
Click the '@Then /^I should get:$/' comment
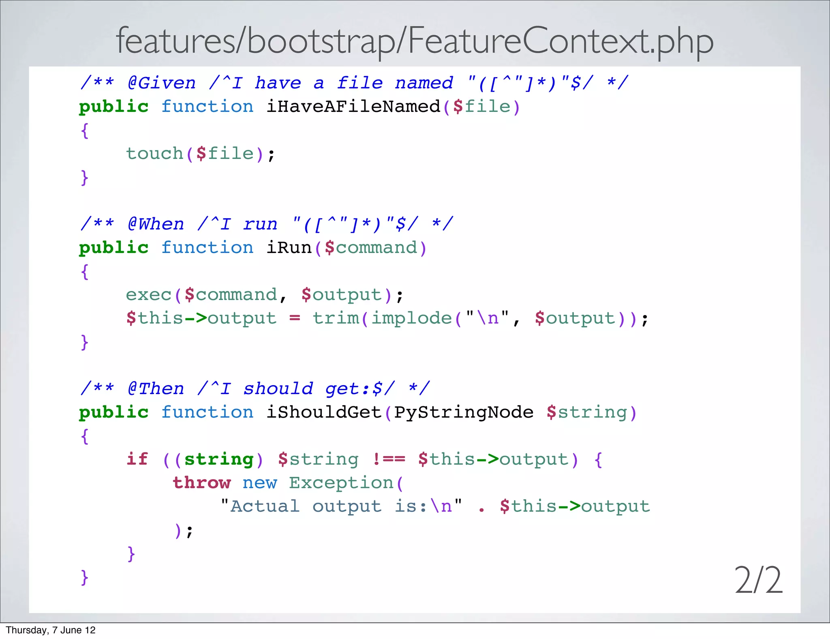click(x=255, y=388)
